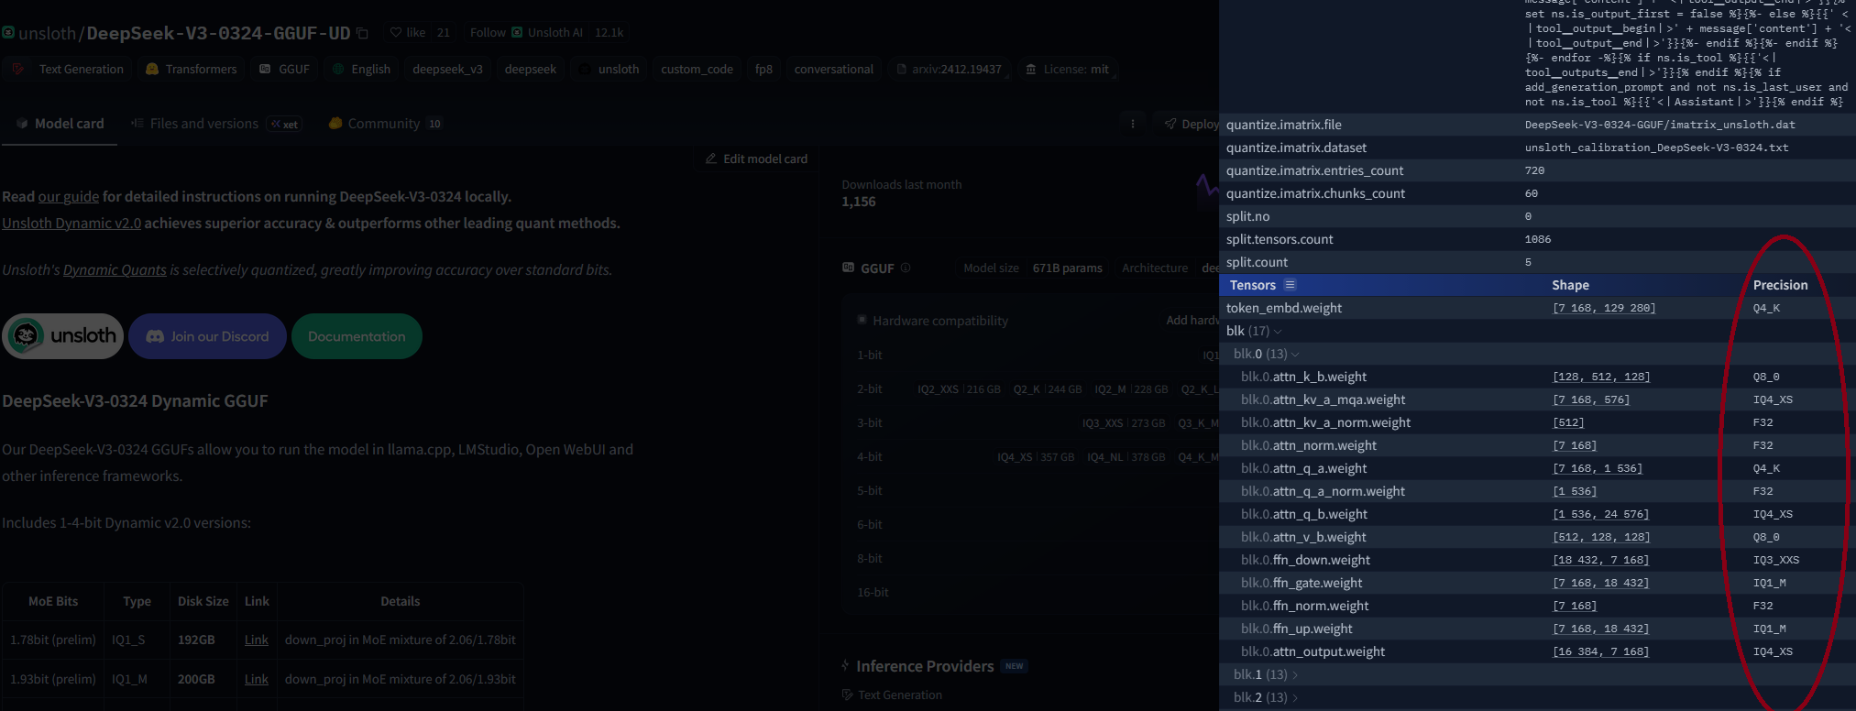Click the GGUF tag

point(285,69)
